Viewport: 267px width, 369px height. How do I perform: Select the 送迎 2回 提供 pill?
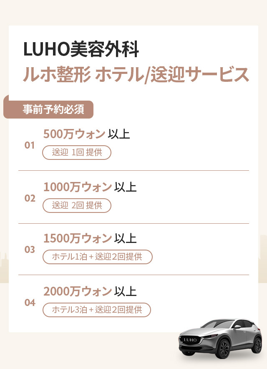77,205
